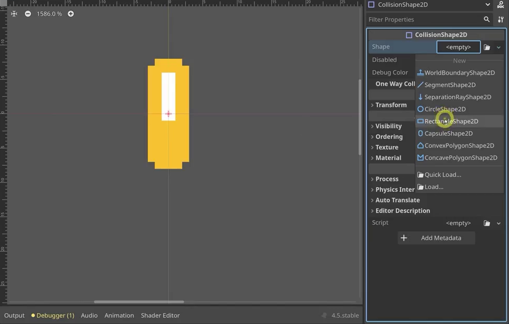Click the viewport vertical scrollbar
Image resolution: width=509 pixels, height=324 pixels.
click(x=360, y=118)
